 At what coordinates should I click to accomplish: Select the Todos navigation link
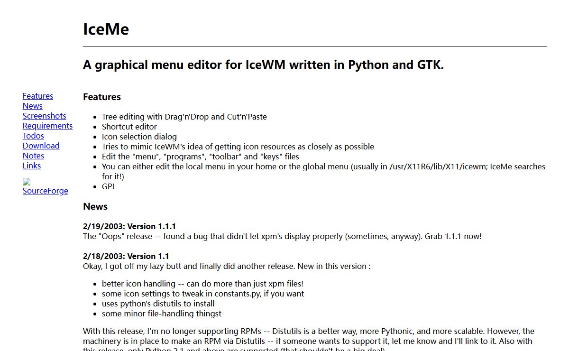pos(33,136)
